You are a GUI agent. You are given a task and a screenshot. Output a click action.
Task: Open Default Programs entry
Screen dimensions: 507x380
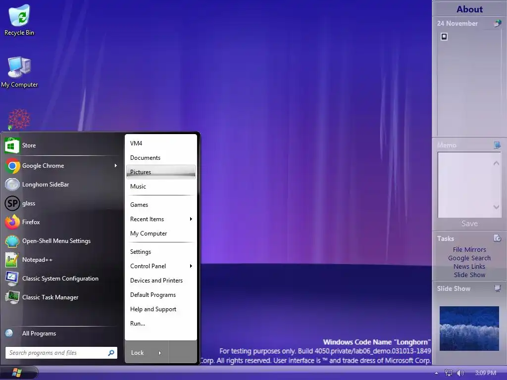161,295
